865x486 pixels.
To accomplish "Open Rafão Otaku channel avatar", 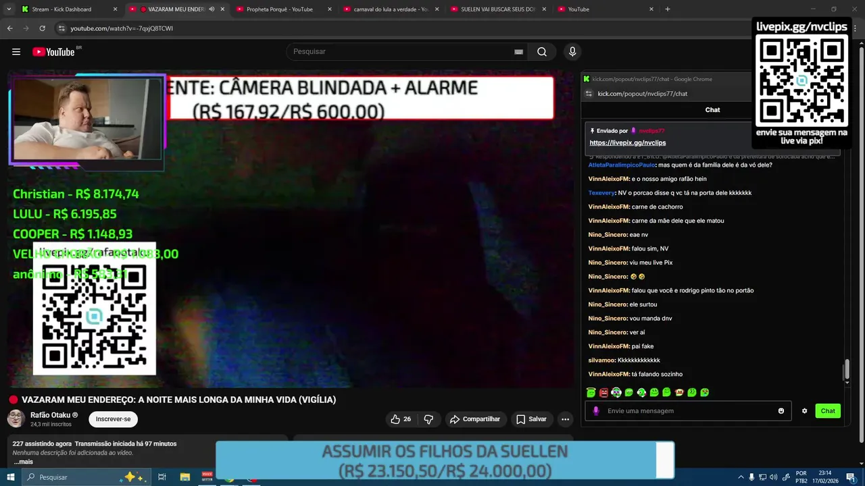I will 16,418.
